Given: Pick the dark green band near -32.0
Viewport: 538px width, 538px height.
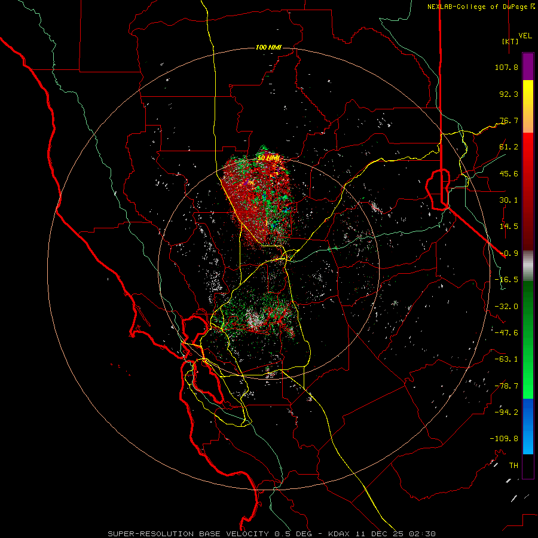Looking at the screenshot, I should coord(528,305).
